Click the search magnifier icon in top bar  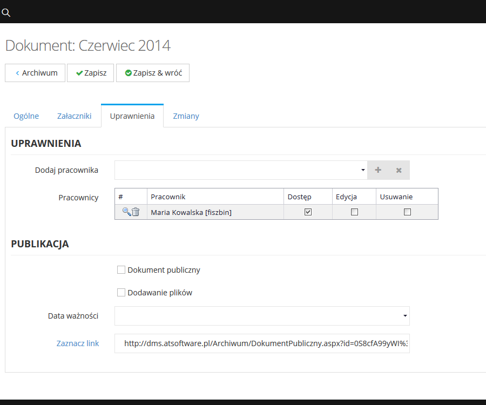pos(6,13)
